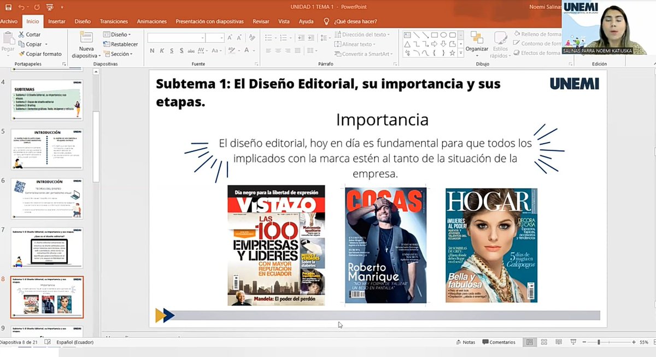Click the Pegar clipboard icon
The width and height of the screenshot is (656, 357).
pyautogui.click(x=8, y=37)
